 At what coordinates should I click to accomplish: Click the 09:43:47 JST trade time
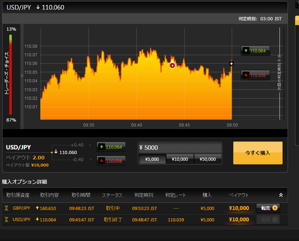click(82, 220)
